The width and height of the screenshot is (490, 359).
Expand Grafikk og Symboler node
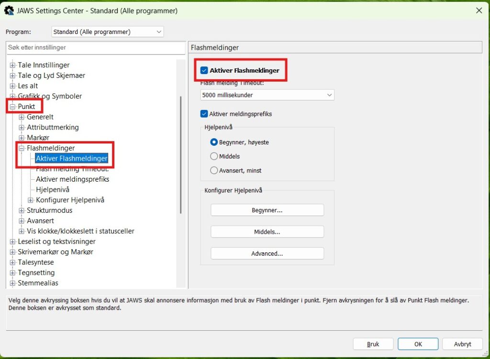(12, 96)
